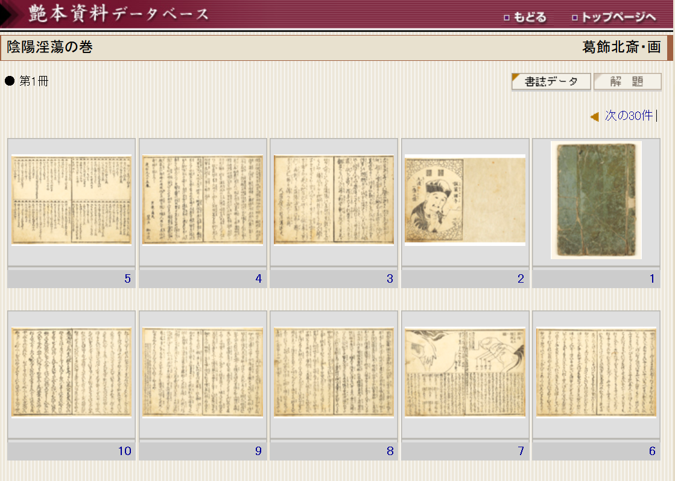Open page 7 illustrated thumbnail
Image resolution: width=675 pixels, height=481 pixels.
465,373
